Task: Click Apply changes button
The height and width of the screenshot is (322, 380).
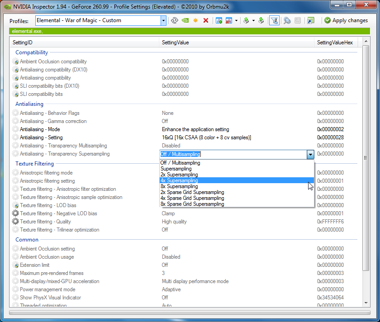Action: pos(346,20)
